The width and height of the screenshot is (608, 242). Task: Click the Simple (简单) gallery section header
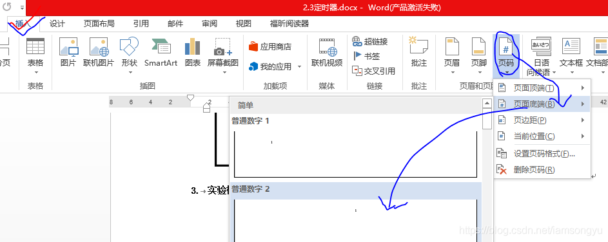(246, 106)
